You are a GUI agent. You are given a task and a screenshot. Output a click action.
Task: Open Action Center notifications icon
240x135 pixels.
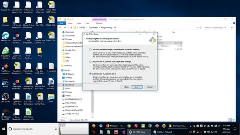click(235, 129)
